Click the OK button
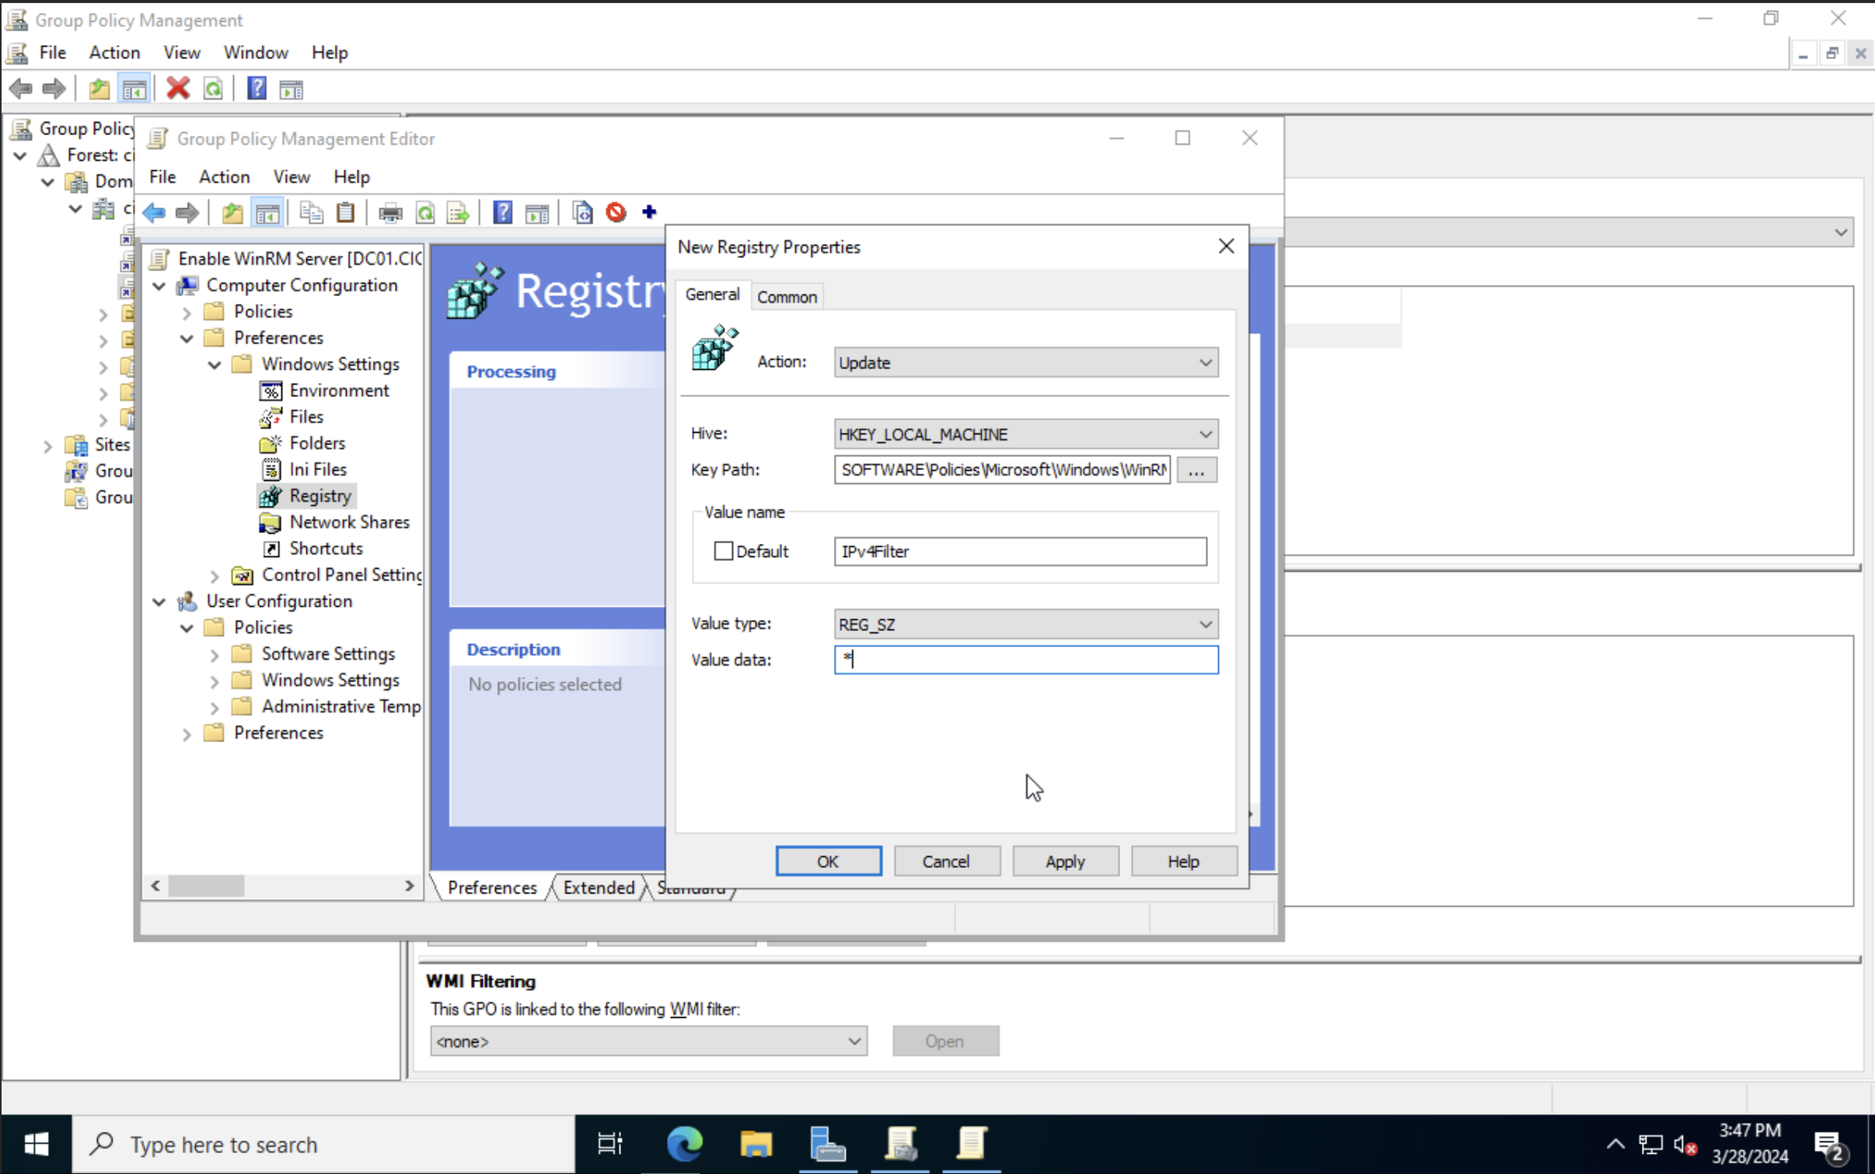1875x1174 pixels. pyautogui.click(x=828, y=861)
